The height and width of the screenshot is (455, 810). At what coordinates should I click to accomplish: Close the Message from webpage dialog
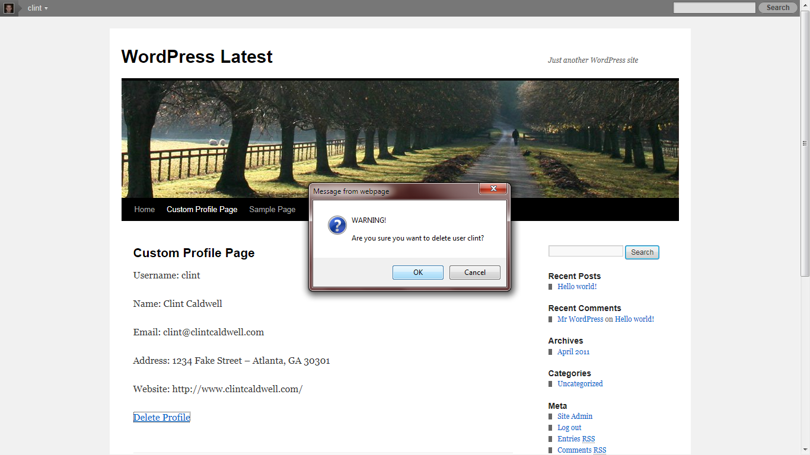click(493, 190)
